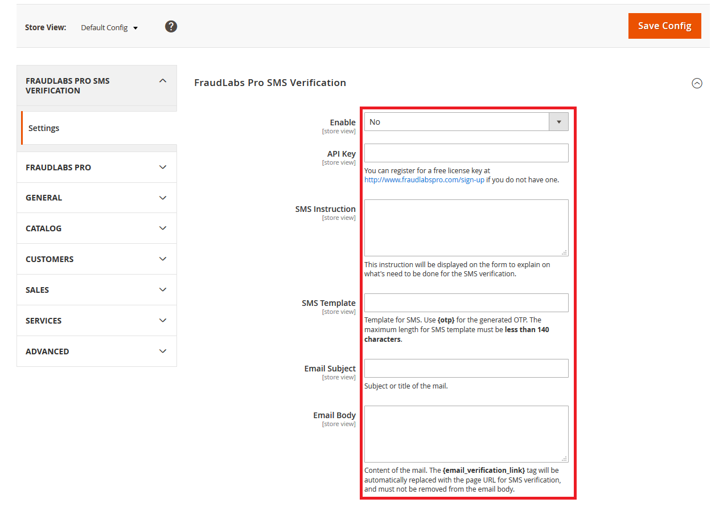711x511 pixels.
Task: Select the Settings sidebar item
Action: point(99,128)
